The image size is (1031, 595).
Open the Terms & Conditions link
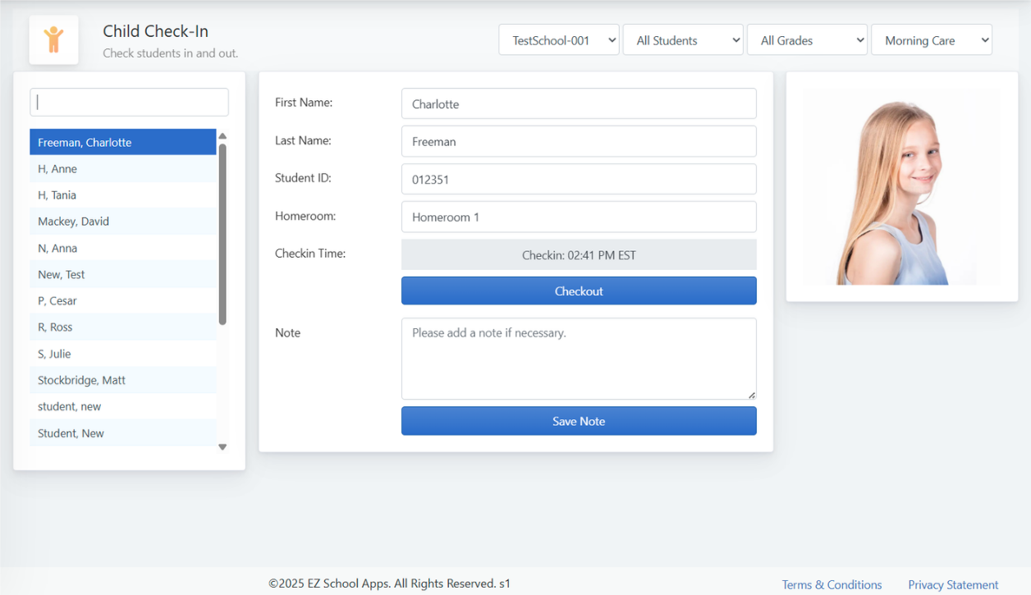click(x=832, y=584)
